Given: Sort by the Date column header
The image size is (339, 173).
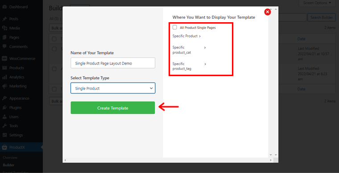Looking at the screenshot, I should click(x=302, y=39).
